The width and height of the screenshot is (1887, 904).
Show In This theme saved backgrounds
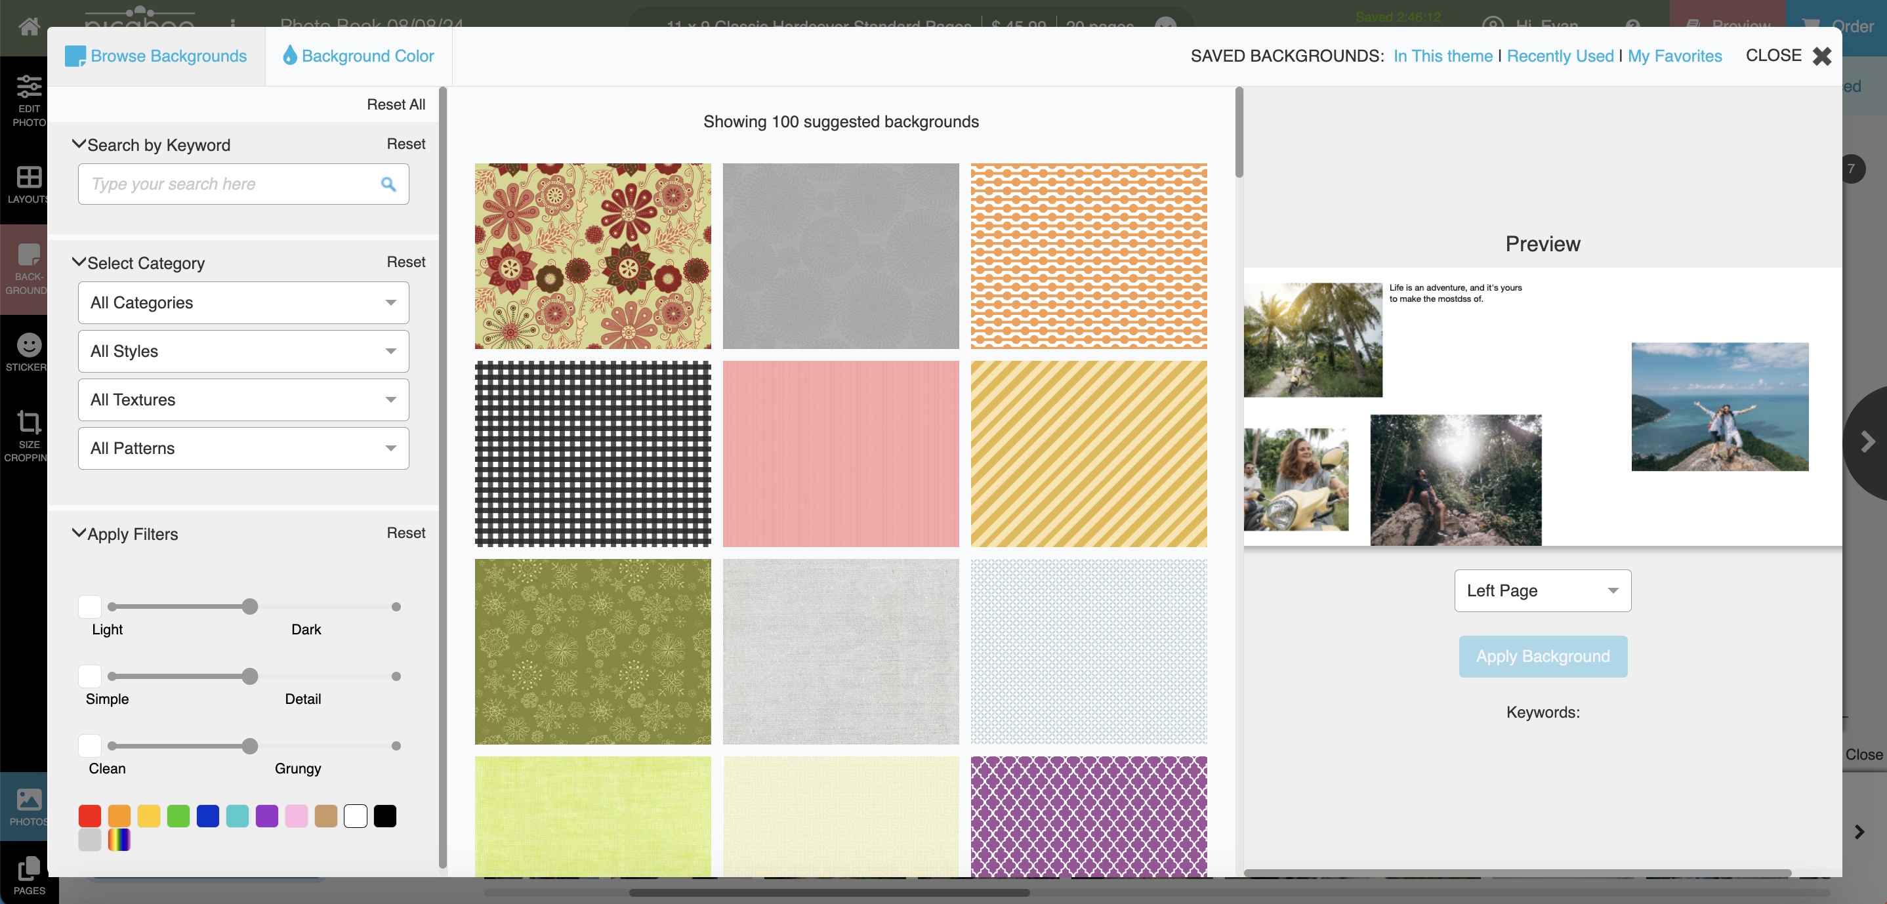[x=1442, y=56]
